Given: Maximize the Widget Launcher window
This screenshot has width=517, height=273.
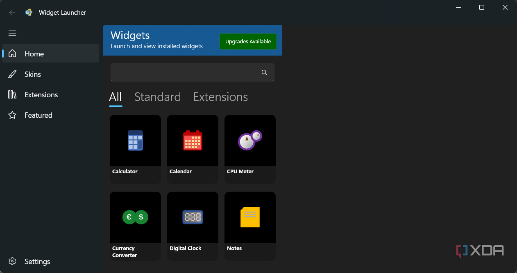Looking at the screenshot, I should coord(482,7).
